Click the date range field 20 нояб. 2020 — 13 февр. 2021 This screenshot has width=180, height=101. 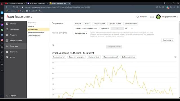[x=86, y=29]
